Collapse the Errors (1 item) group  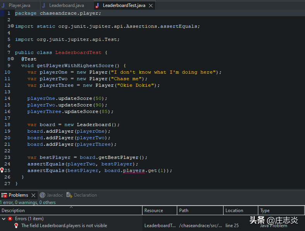coord(3,219)
